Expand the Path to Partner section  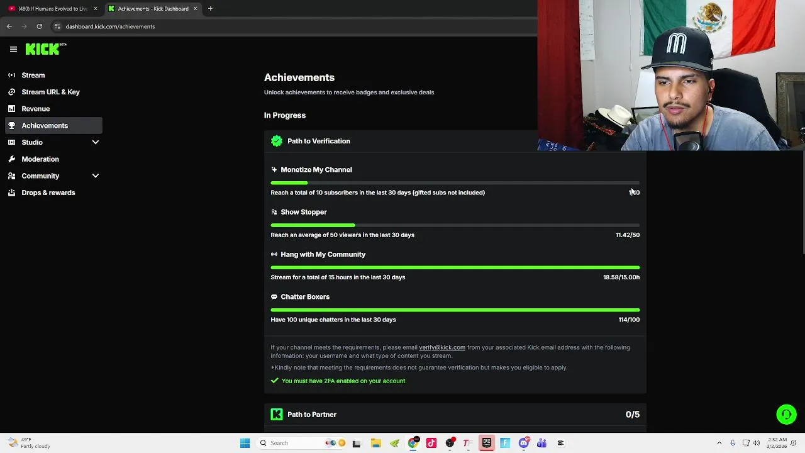[x=455, y=415]
